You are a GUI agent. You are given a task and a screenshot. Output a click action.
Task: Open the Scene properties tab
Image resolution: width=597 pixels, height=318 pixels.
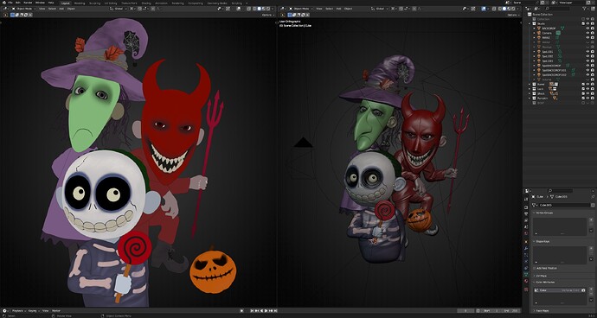pyautogui.click(x=526, y=226)
